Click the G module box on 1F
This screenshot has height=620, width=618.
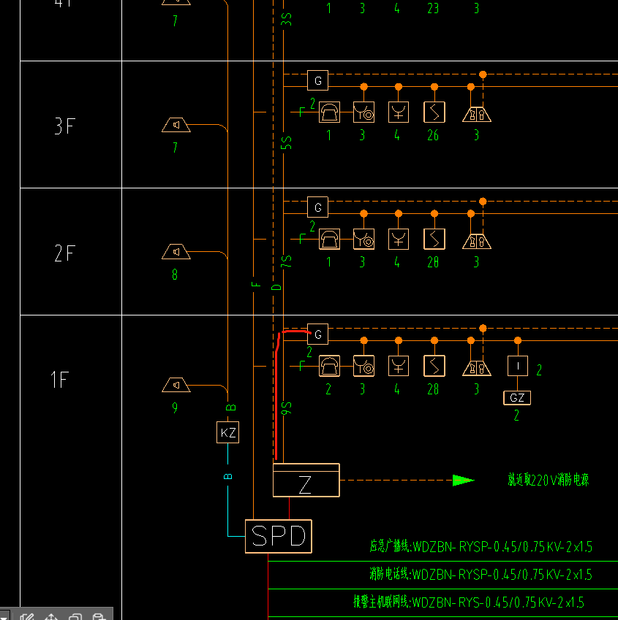coord(317,334)
